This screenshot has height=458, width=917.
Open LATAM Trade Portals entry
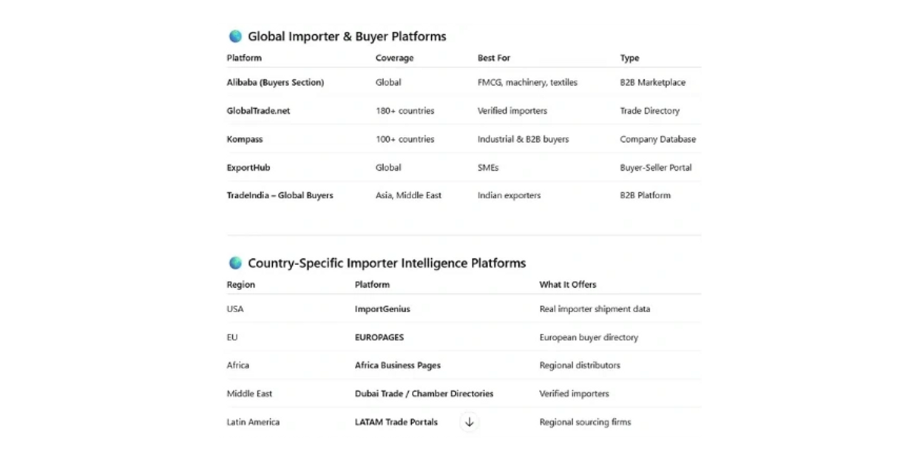[x=396, y=422]
